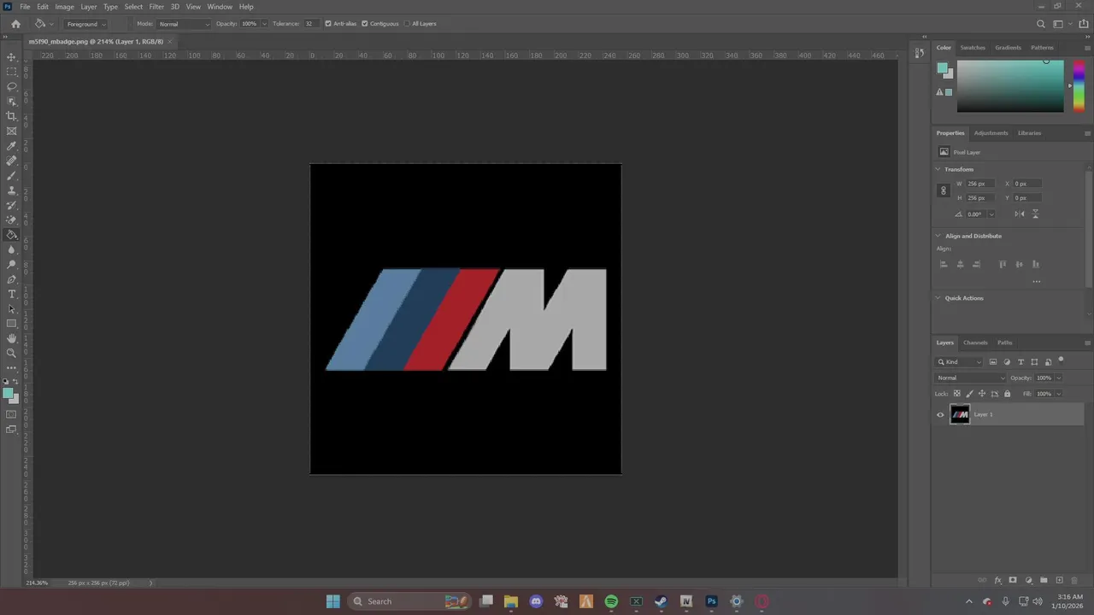Add a layer style with fx icon
Image resolution: width=1094 pixels, height=615 pixels.
997,581
